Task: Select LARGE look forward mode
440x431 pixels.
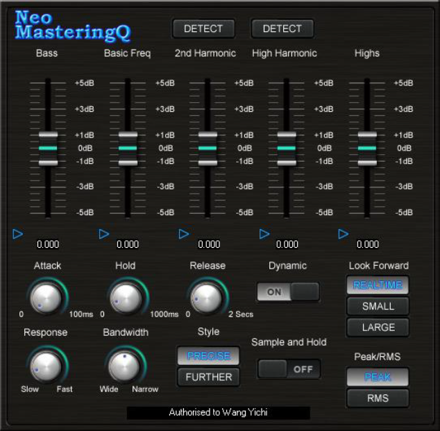Action: pyautogui.click(x=378, y=327)
